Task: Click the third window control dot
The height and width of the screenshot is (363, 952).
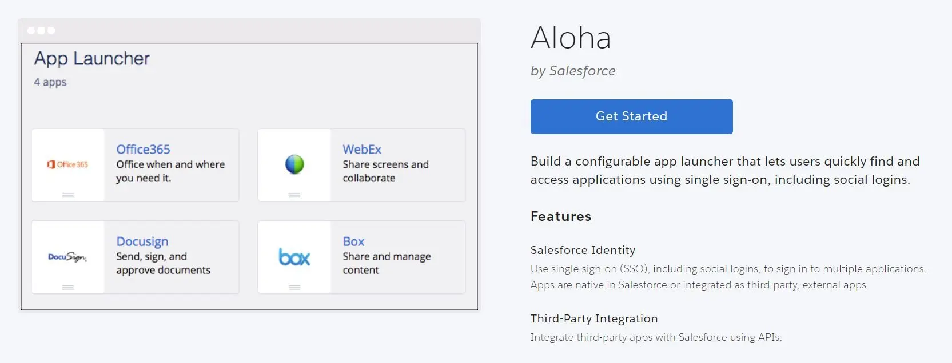Action: click(x=51, y=31)
